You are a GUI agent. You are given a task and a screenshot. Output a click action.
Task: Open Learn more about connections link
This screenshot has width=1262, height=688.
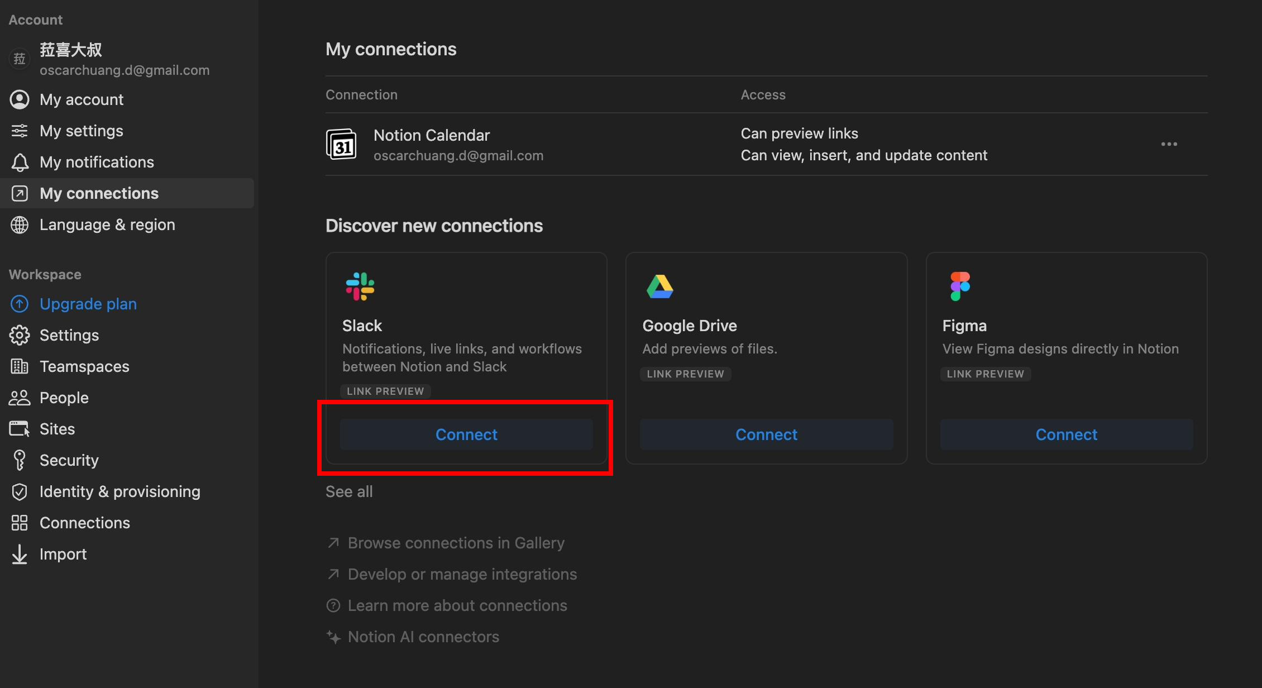(x=457, y=605)
